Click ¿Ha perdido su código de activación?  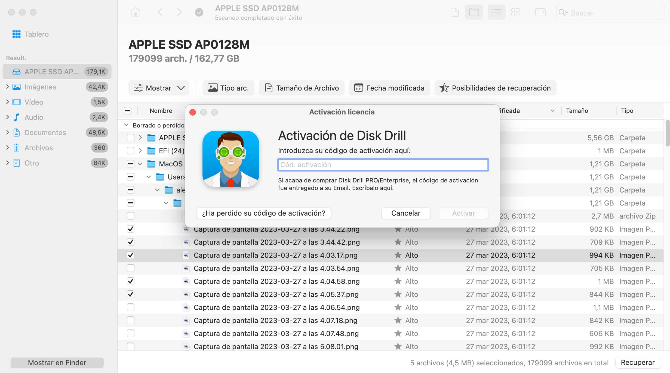pos(263,213)
